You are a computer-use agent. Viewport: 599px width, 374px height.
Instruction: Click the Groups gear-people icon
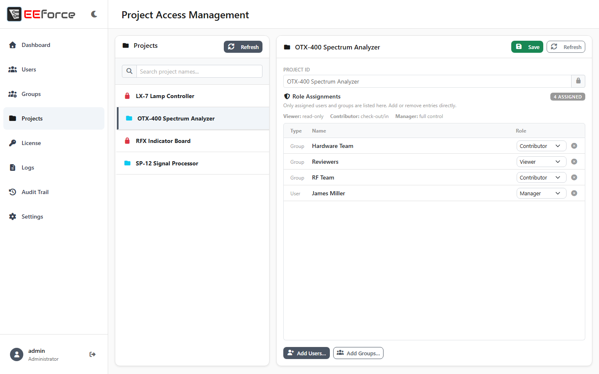(x=12, y=94)
